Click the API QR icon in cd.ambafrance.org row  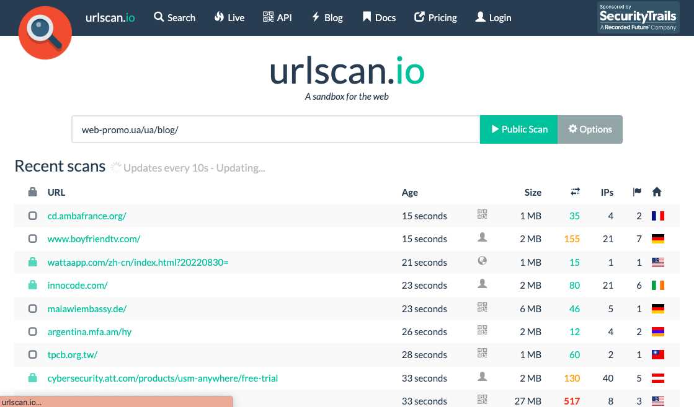[483, 214]
